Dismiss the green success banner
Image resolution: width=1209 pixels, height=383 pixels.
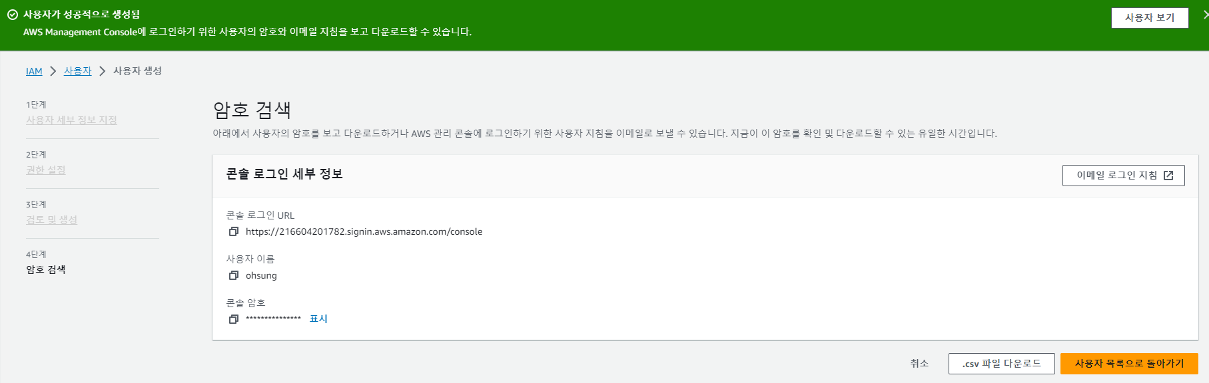click(x=1206, y=15)
